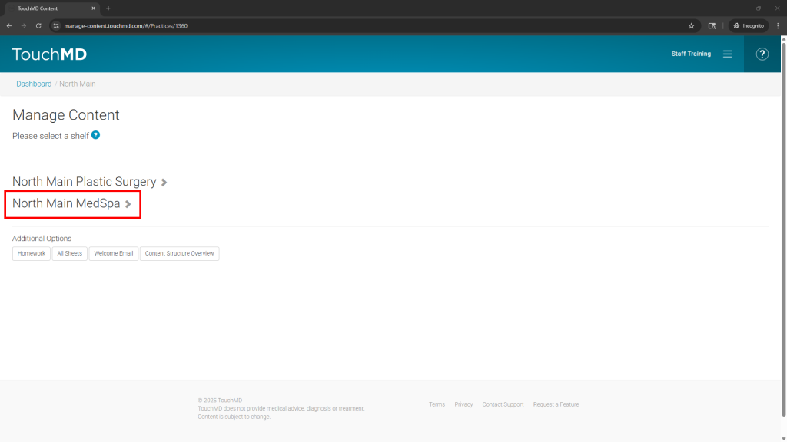
Task: Click the Manage Content heading
Action: point(66,115)
